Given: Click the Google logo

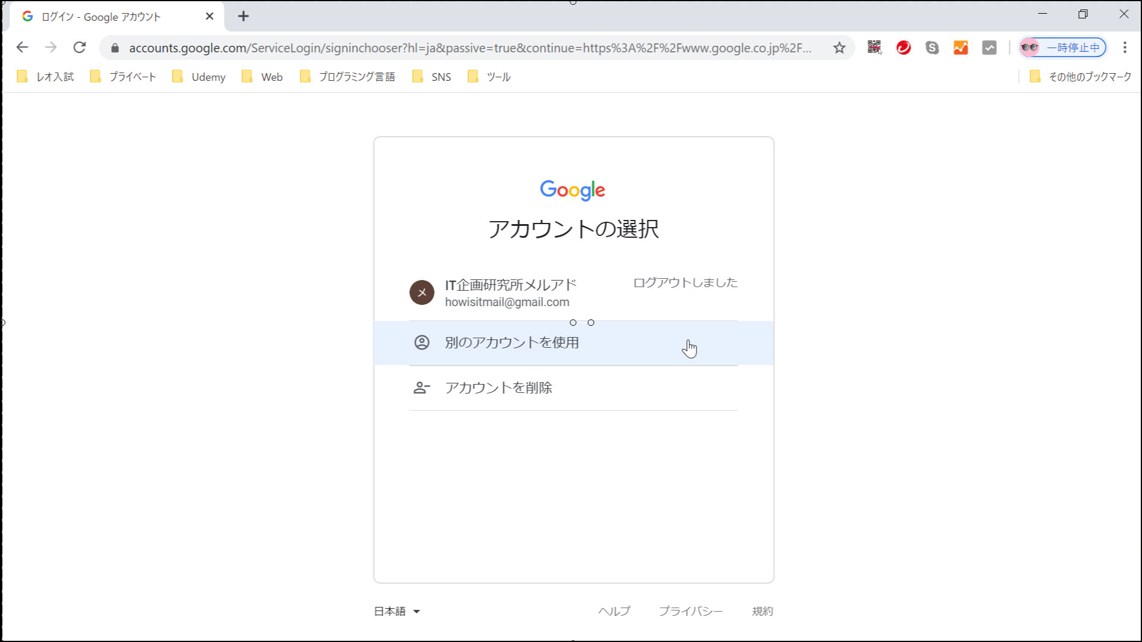Looking at the screenshot, I should (x=573, y=190).
